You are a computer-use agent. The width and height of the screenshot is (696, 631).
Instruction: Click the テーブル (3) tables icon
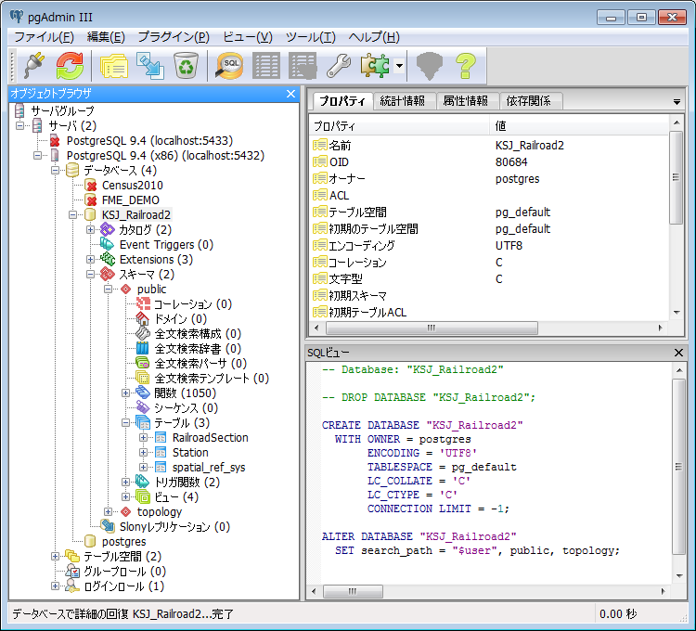click(143, 423)
